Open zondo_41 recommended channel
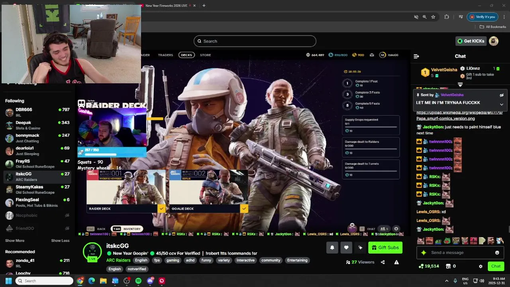Image resolution: width=510 pixels, height=287 pixels. 37,263
